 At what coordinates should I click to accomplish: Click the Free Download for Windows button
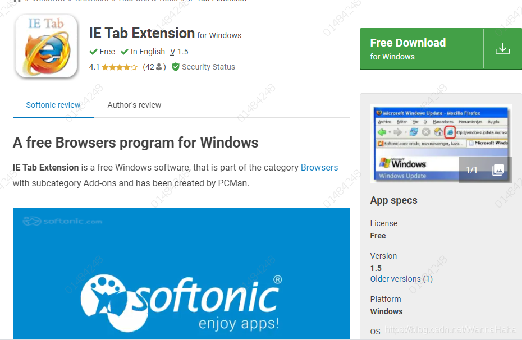[x=441, y=49]
